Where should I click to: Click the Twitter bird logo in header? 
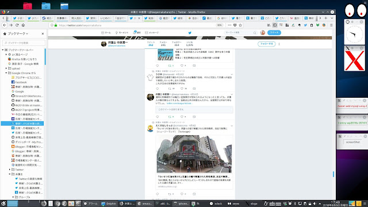click(190, 33)
